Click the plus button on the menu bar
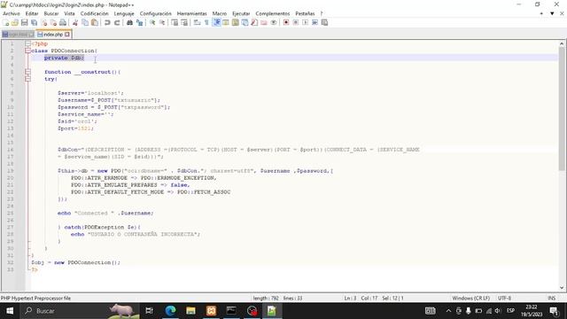567x319 pixels. (x=541, y=14)
